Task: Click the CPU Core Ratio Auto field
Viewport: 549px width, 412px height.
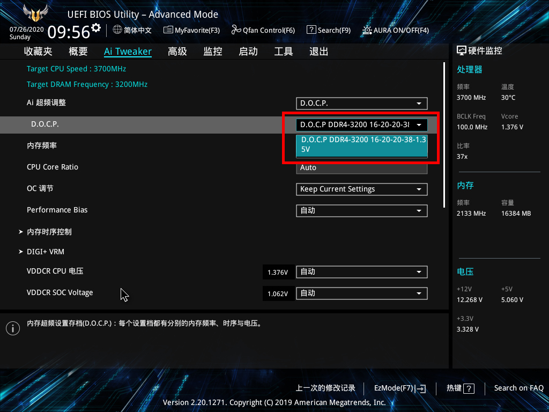Action: 362,168
